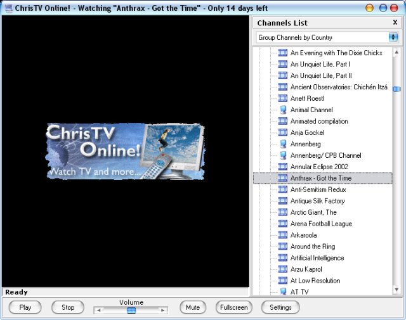406x320 pixels.
Task: Select Ancient Observatories: Chichén Itzá channel
Action: (x=339, y=87)
